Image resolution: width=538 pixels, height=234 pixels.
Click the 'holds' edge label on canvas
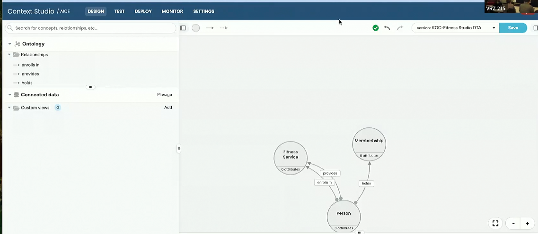366,184
